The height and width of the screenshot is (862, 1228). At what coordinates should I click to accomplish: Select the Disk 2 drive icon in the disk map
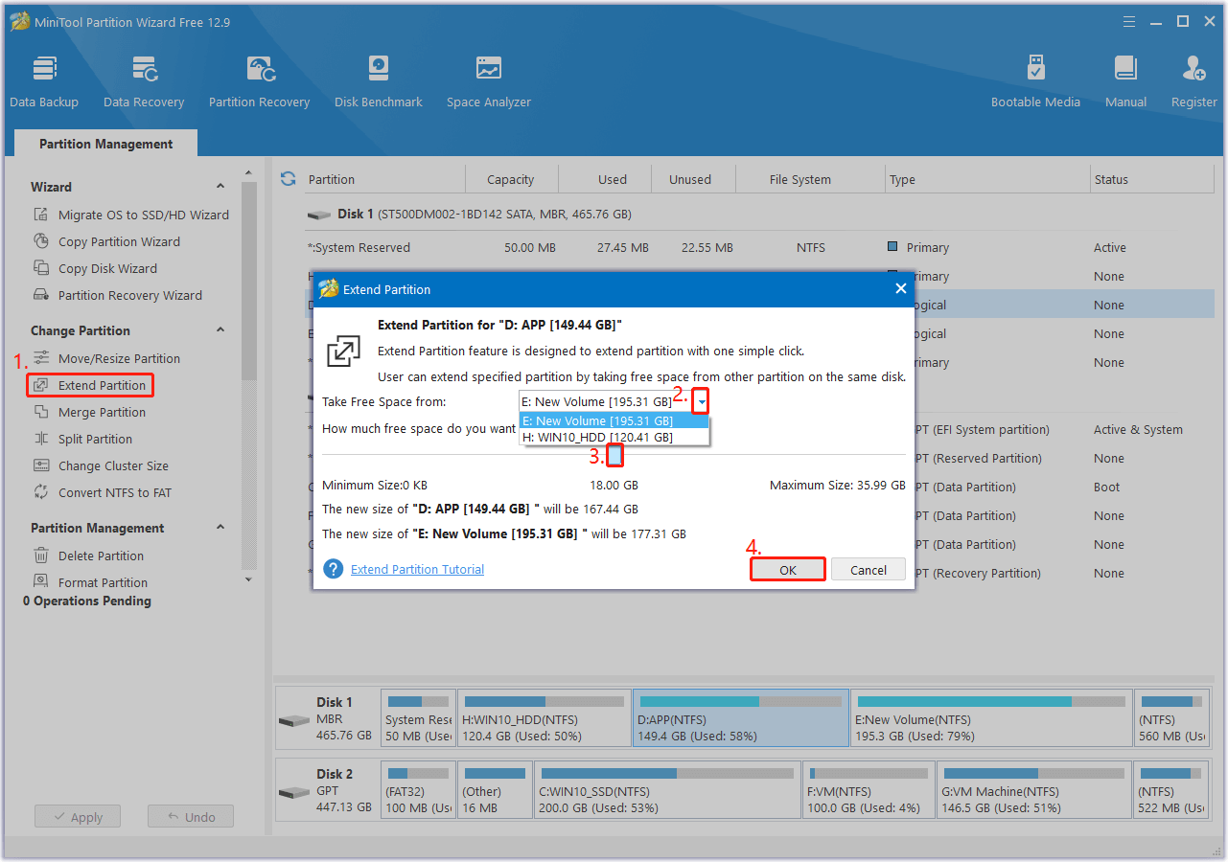pos(293,792)
